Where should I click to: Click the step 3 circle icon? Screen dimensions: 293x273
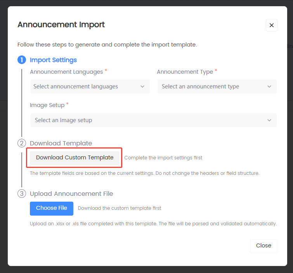pyautogui.click(x=22, y=194)
